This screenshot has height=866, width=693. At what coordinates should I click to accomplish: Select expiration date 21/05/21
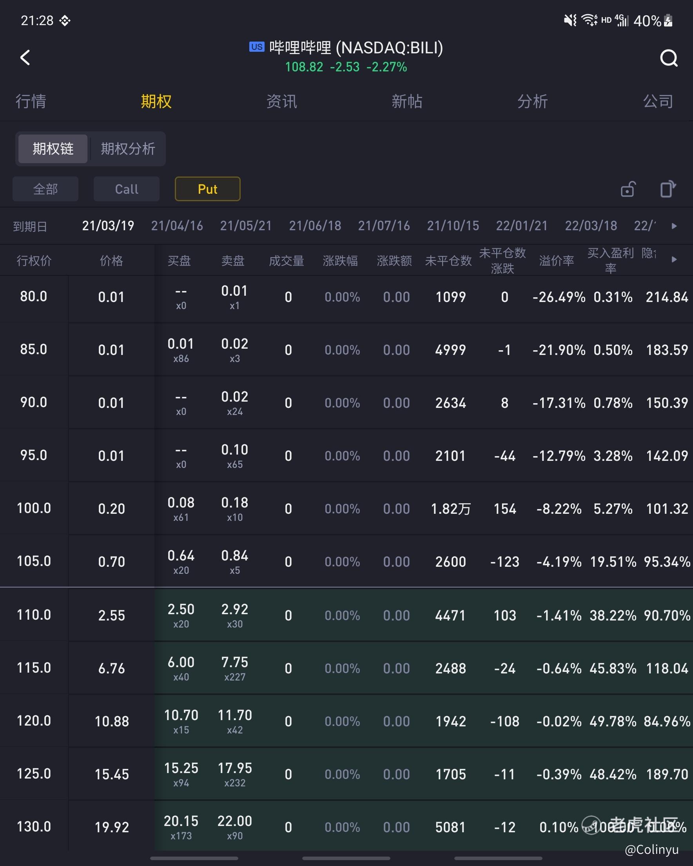pos(246,226)
